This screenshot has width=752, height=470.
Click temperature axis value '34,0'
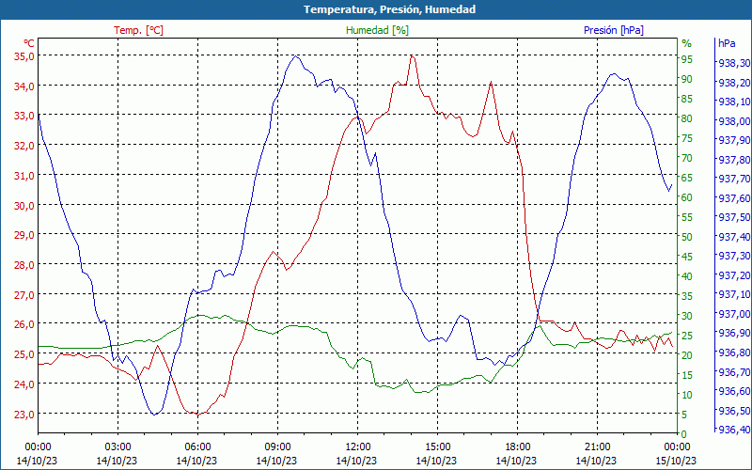(24, 86)
